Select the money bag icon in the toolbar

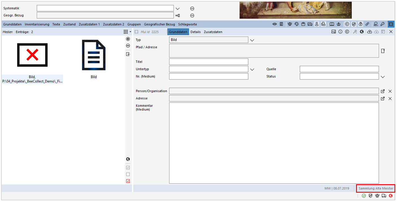pos(361,24)
